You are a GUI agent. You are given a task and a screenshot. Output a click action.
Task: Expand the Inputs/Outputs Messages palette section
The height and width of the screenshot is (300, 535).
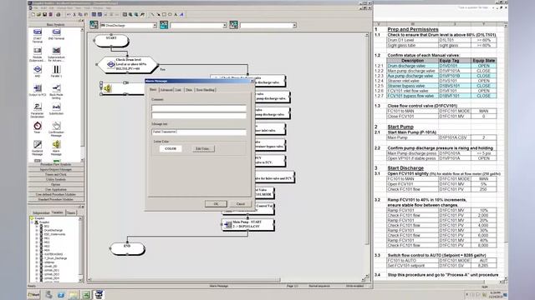coord(56,169)
